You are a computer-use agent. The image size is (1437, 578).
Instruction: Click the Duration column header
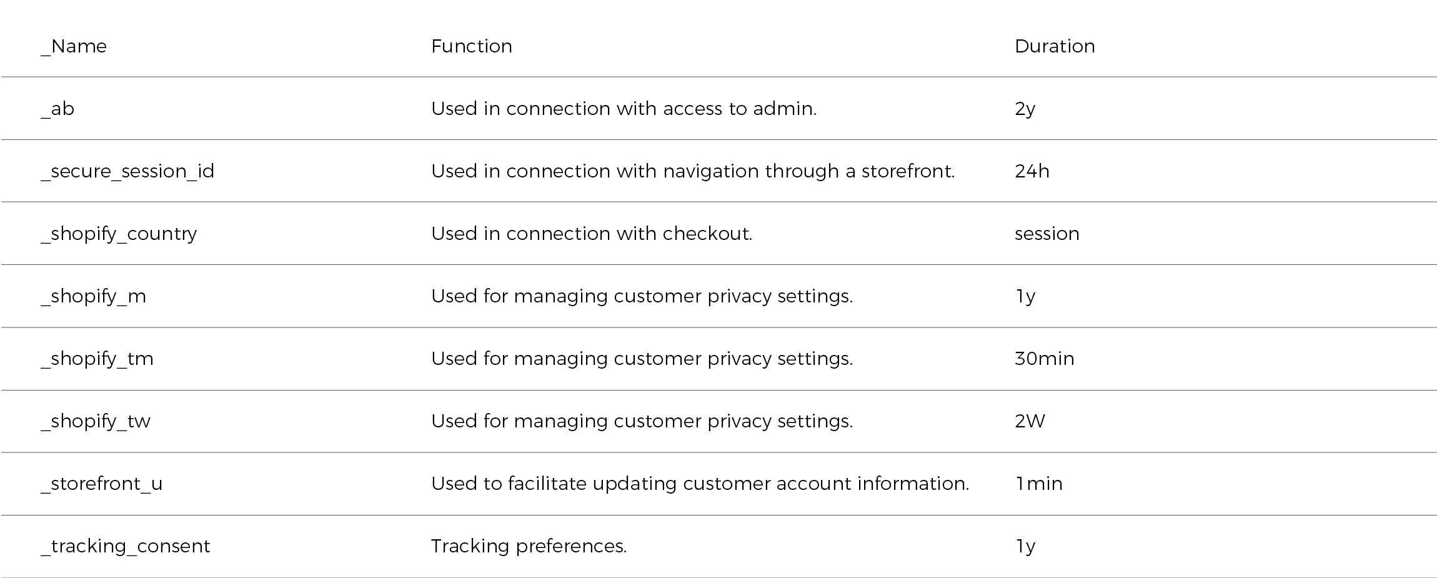1055,46
